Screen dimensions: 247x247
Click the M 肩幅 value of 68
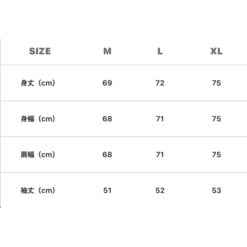pyautogui.click(x=107, y=155)
